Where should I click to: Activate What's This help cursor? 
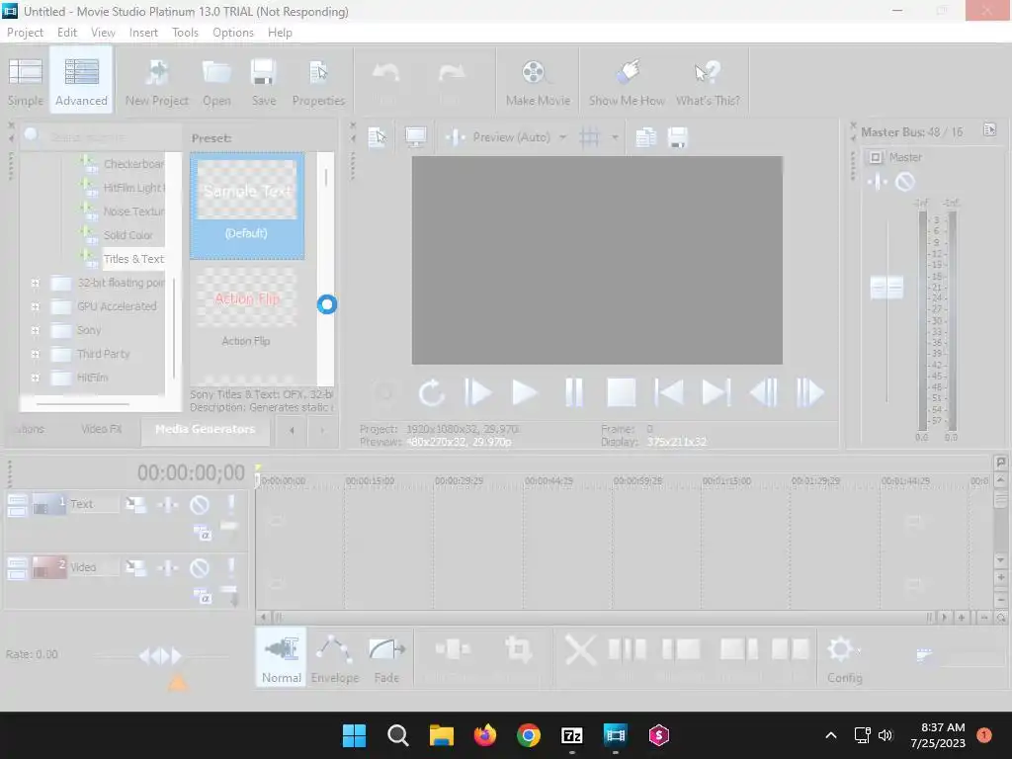tap(708, 81)
